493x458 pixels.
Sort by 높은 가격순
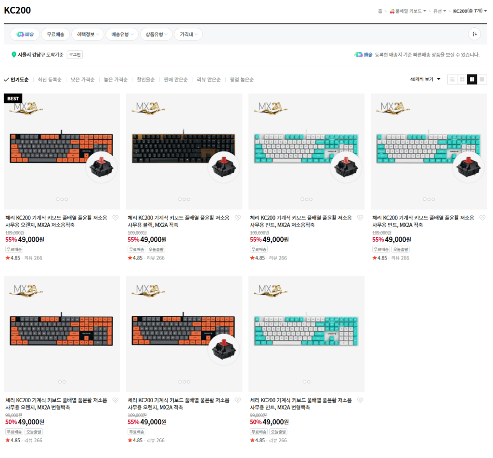(116, 79)
